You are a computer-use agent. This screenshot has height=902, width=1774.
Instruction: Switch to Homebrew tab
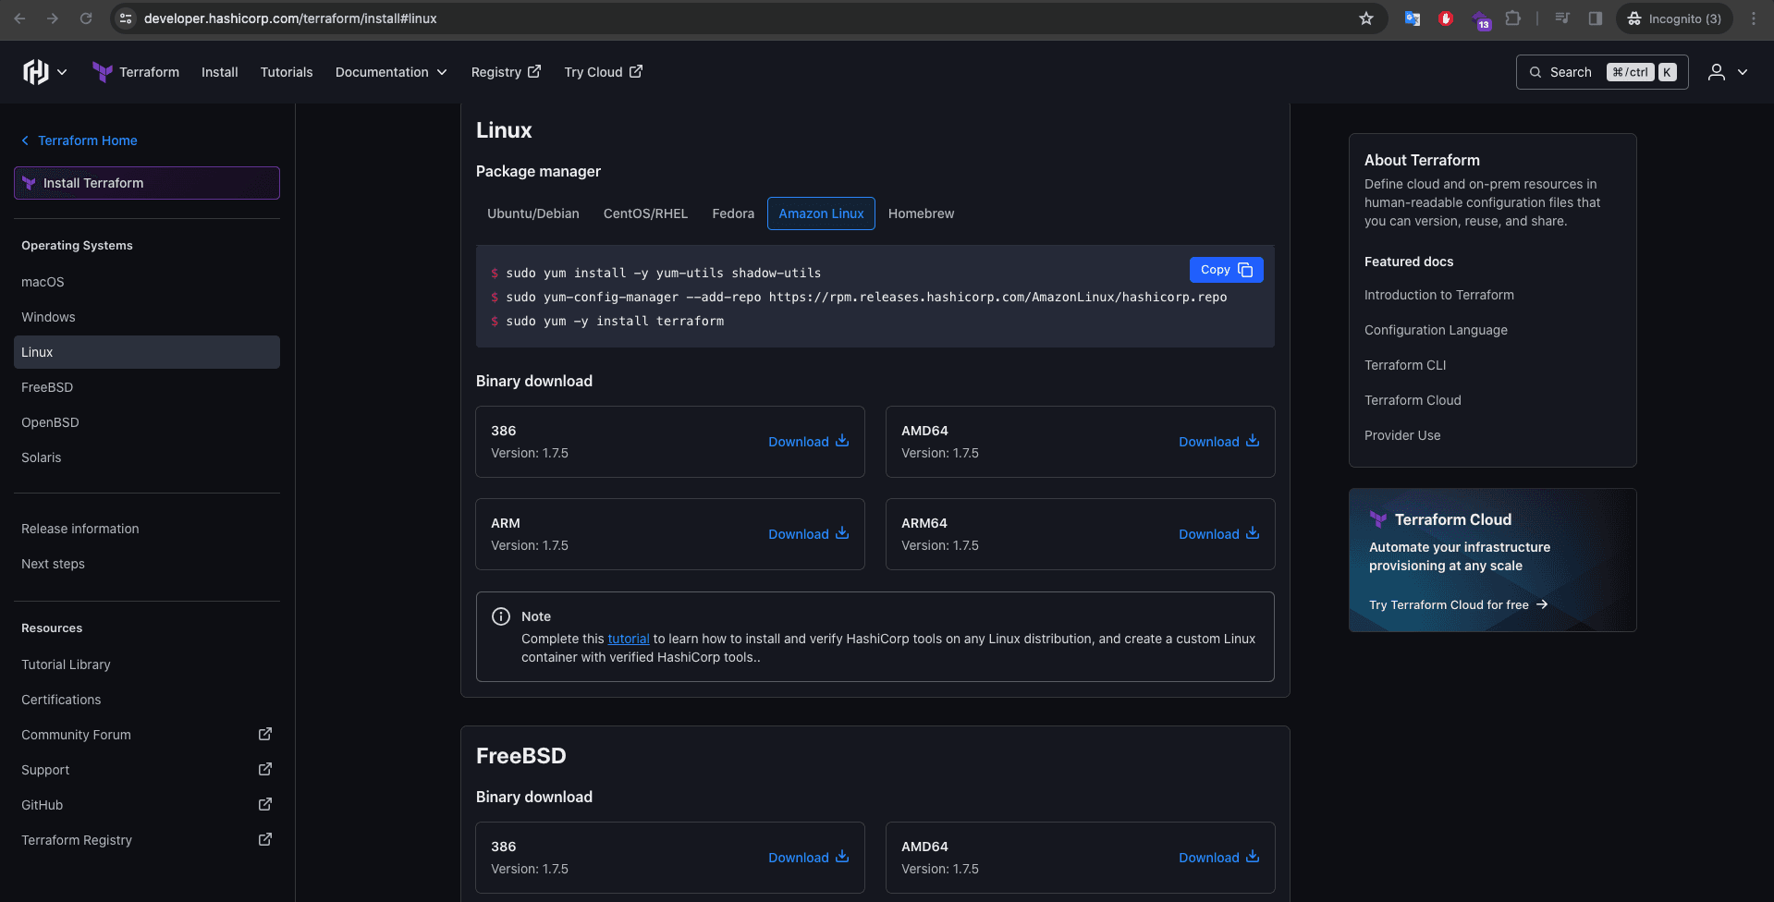921,213
